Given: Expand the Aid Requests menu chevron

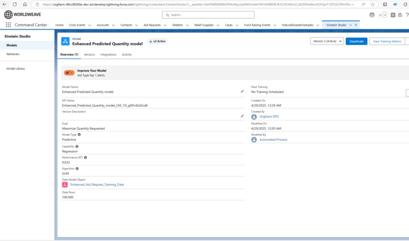Looking at the screenshot, I should (x=165, y=25).
